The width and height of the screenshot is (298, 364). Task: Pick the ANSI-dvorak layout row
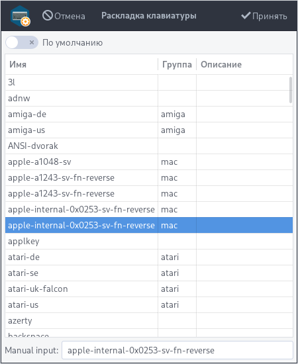pyautogui.click(x=149, y=146)
